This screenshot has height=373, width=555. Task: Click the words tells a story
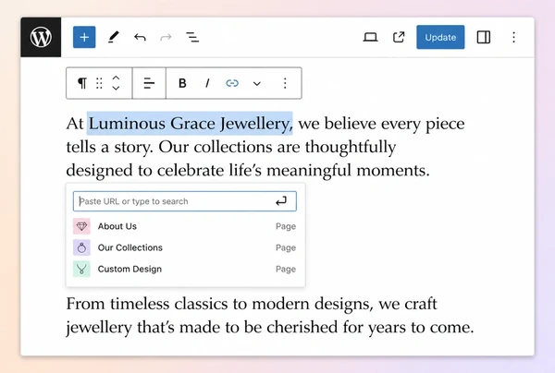(109, 147)
